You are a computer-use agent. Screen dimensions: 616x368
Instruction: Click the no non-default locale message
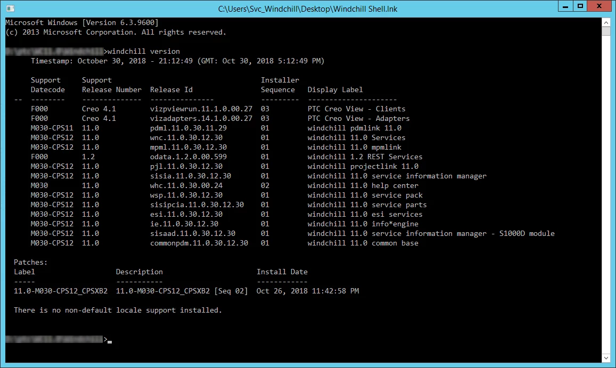coord(118,310)
